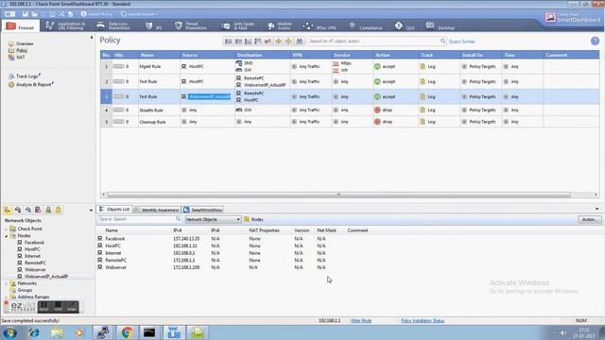Click the Services tree toolbar icon
This screenshot has height=340, width=605.
pos(18,210)
